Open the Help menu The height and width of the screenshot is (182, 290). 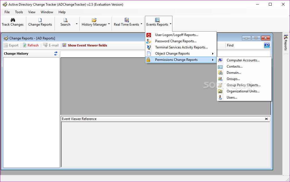pos(62,12)
